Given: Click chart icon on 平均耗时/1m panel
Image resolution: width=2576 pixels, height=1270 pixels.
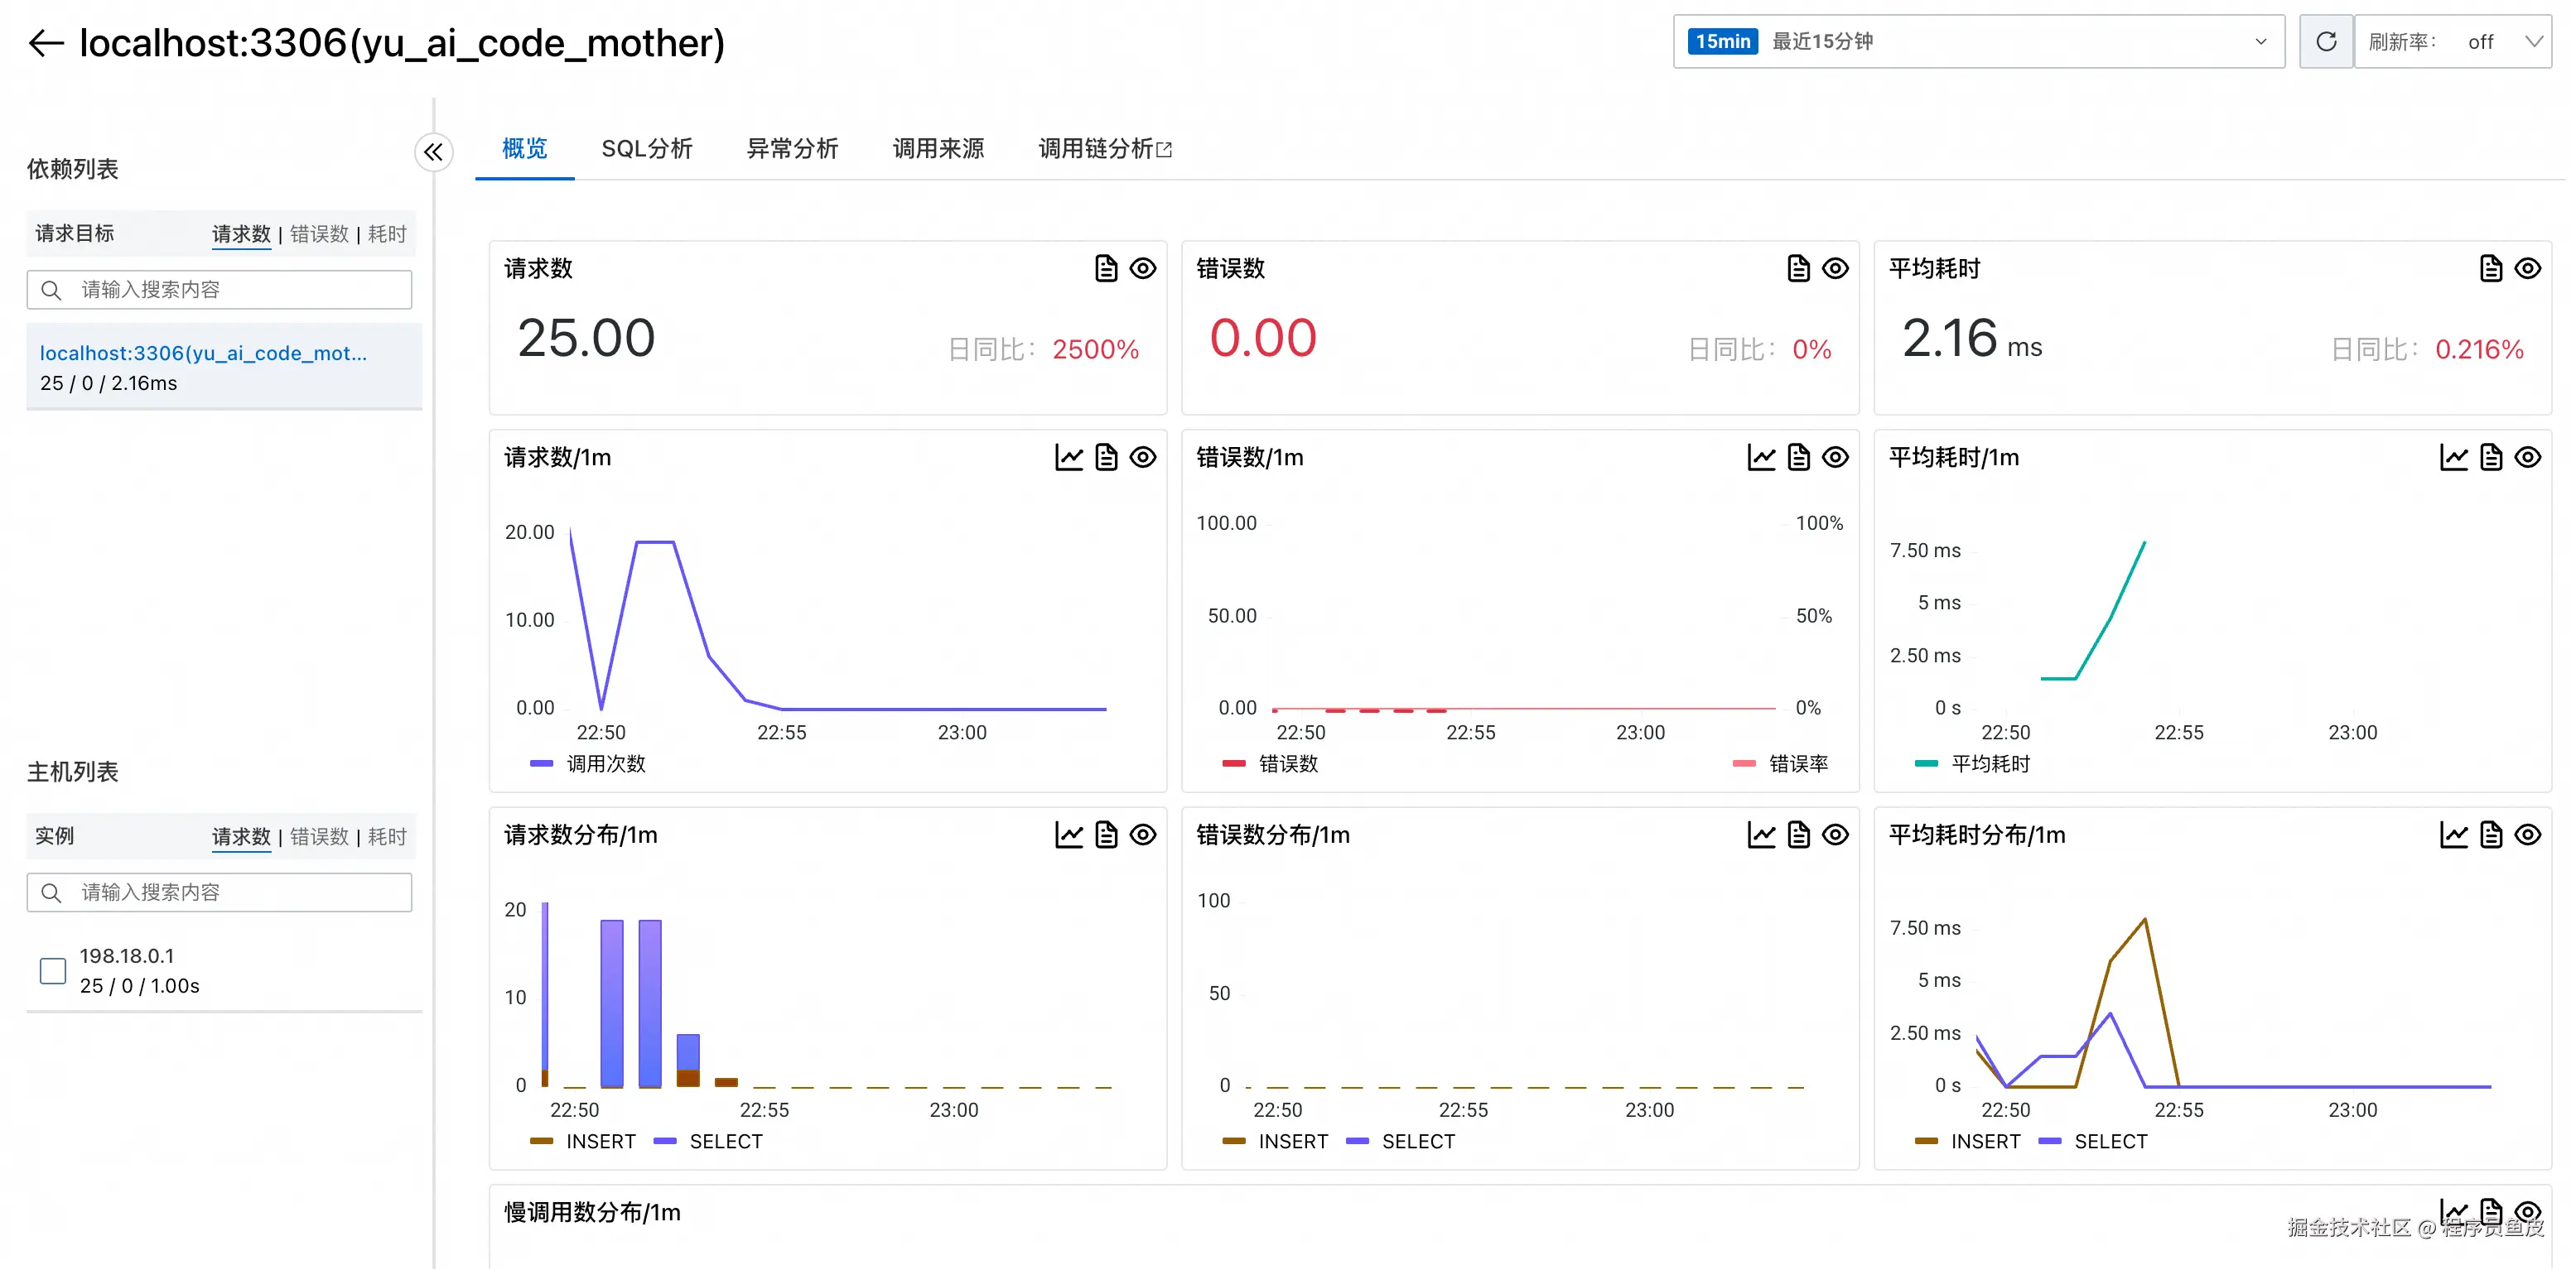Looking at the screenshot, I should [2453, 458].
